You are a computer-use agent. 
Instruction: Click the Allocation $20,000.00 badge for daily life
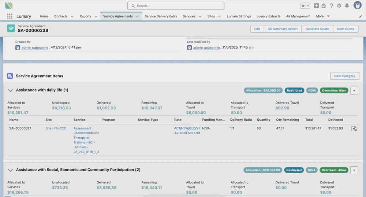pos(263,90)
